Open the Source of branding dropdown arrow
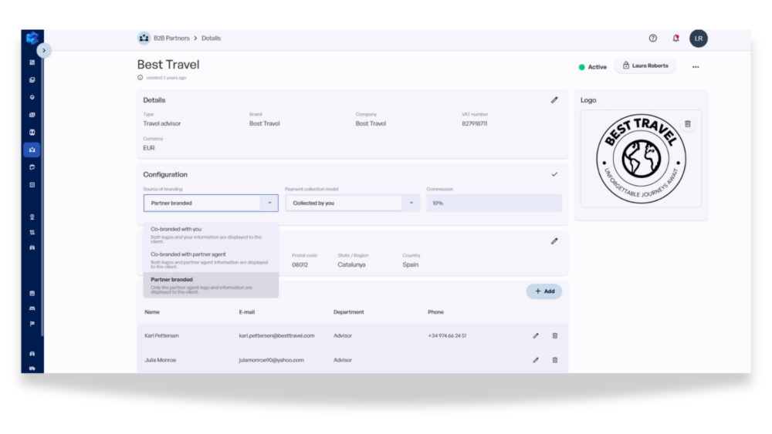The height and width of the screenshot is (434, 772). [x=269, y=203]
